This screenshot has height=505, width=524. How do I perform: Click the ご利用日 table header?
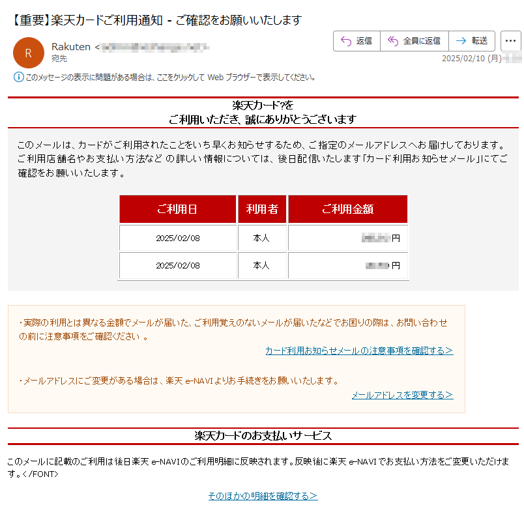178,209
